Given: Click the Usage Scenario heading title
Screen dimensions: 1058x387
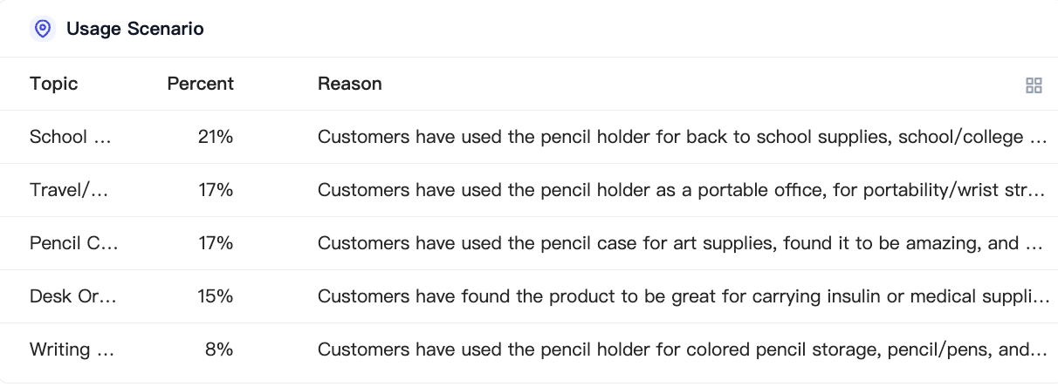Looking at the screenshot, I should tap(135, 29).
